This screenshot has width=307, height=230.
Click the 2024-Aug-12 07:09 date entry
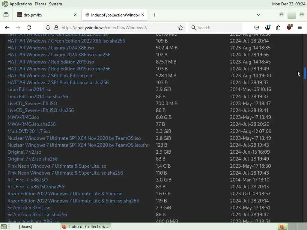251,131
